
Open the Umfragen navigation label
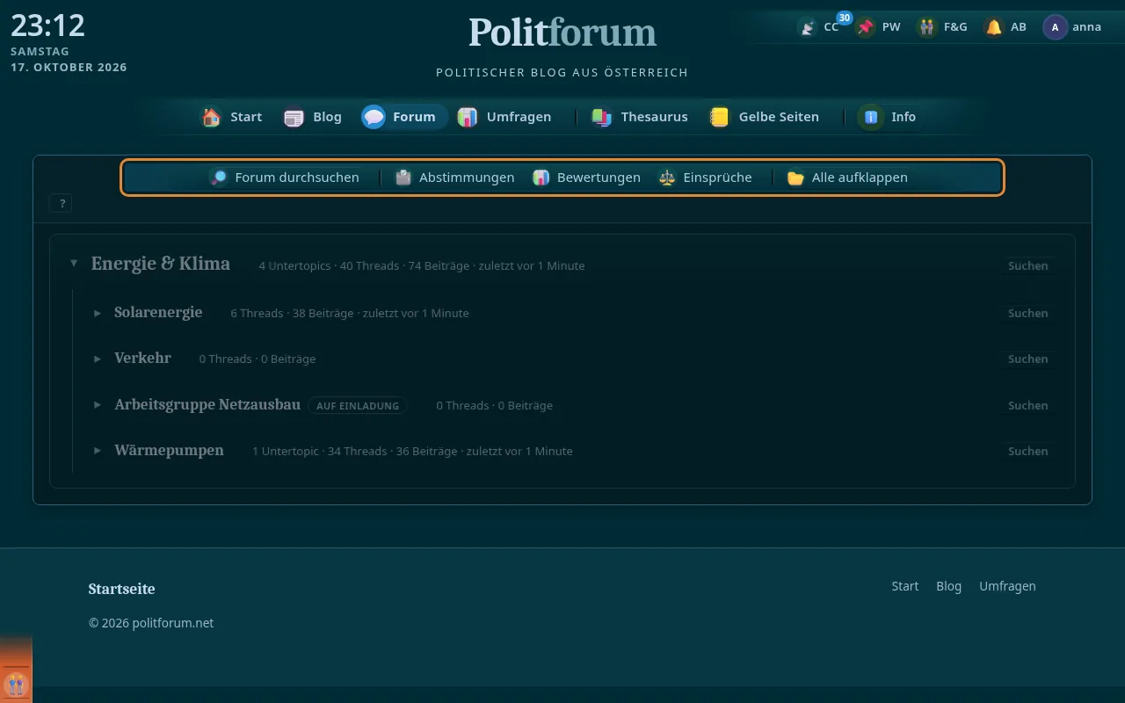tap(519, 117)
